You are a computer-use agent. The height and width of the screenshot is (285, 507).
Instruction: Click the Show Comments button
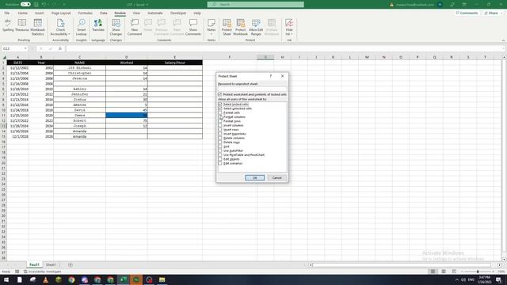193,27
